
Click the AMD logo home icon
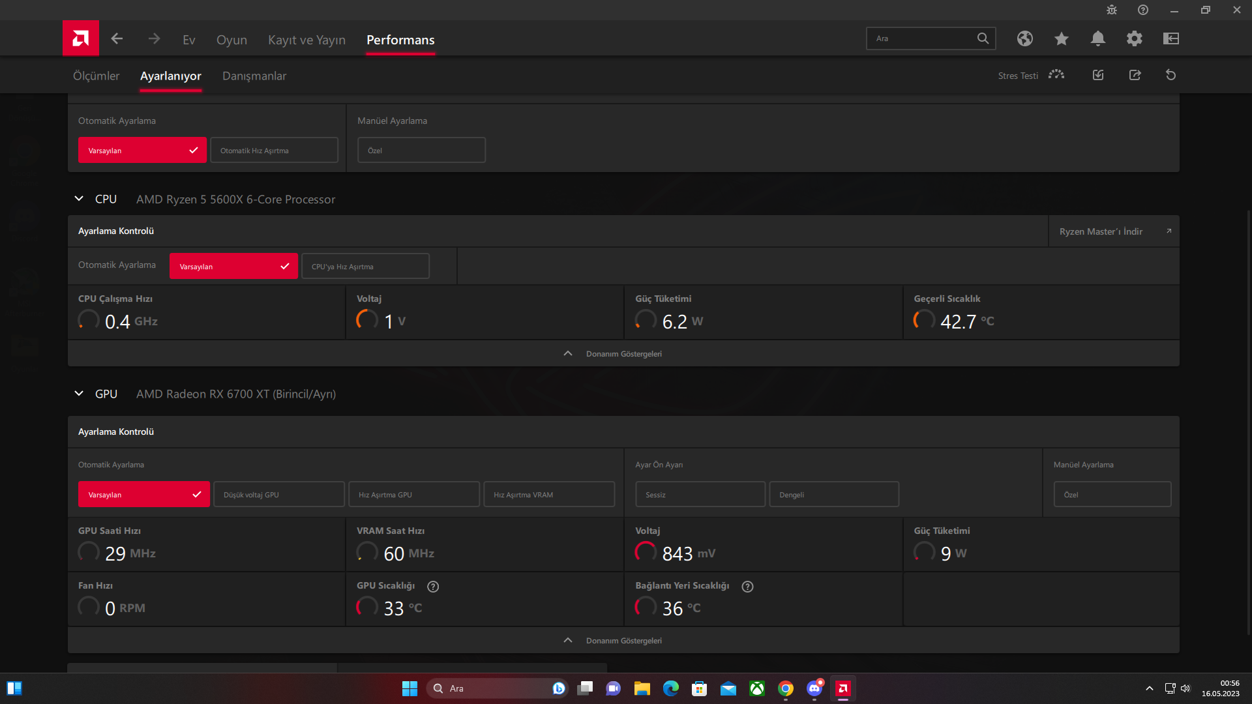coord(81,38)
